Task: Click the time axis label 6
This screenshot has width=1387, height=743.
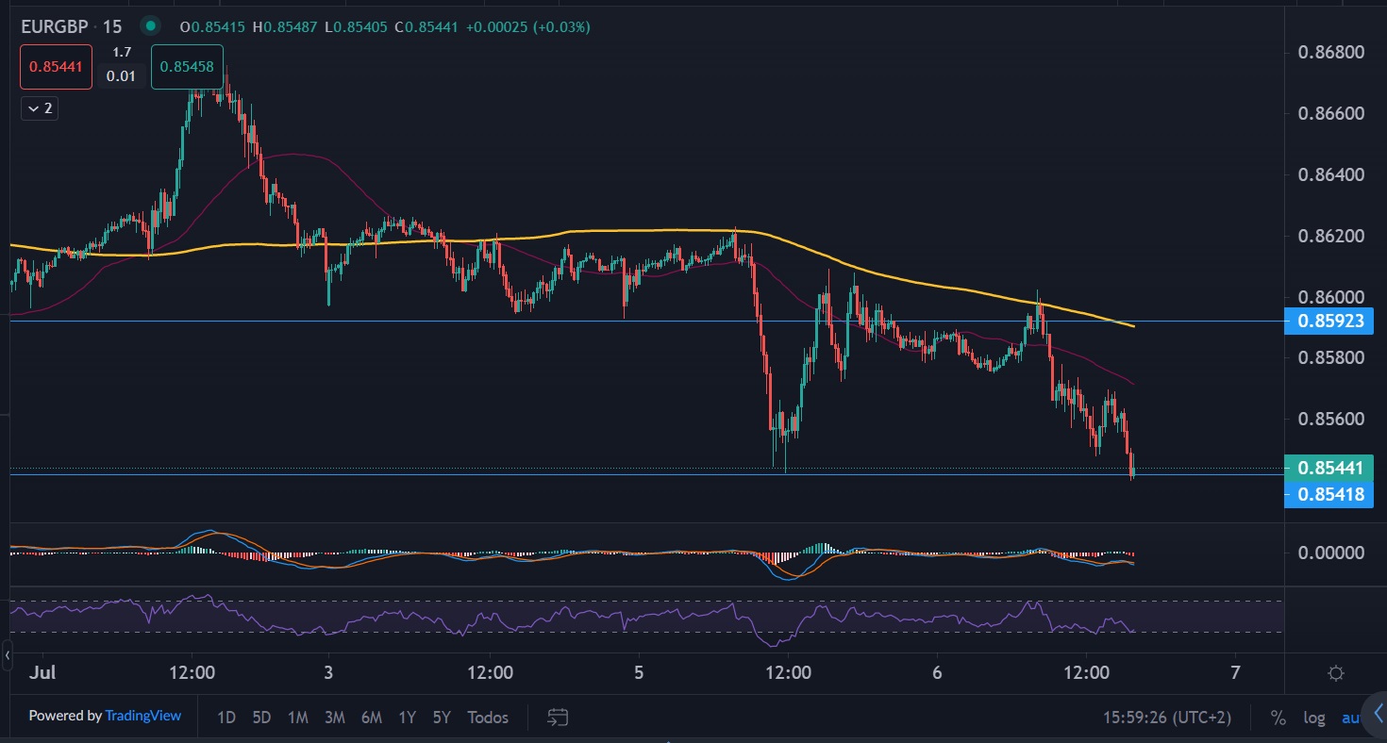Action: [937, 673]
